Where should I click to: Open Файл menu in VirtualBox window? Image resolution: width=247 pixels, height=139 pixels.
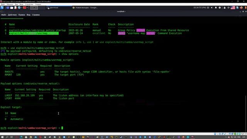(3, 4)
